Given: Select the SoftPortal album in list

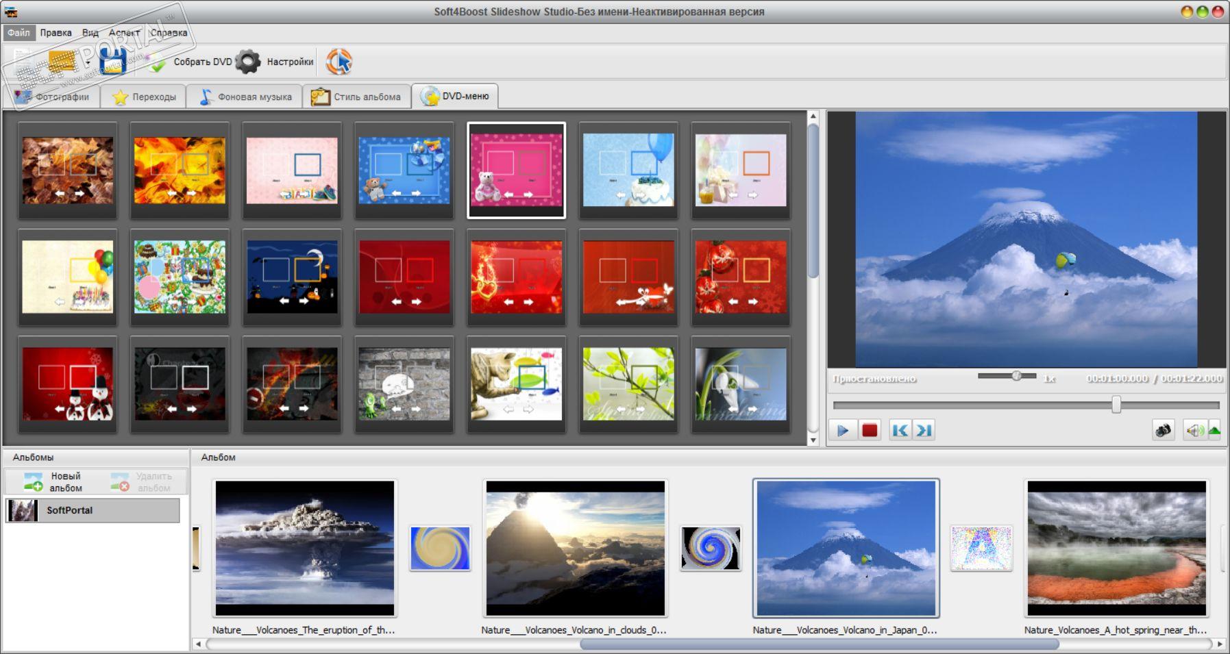Looking at the screenshot, I should pyautogui.click(x=93, y=510).
